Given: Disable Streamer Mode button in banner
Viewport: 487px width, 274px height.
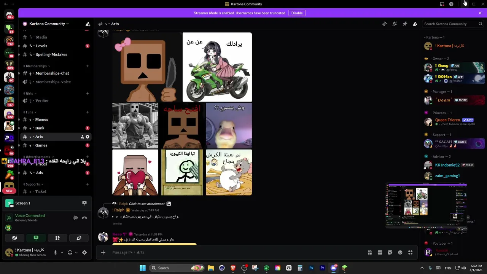Looking at the screenshot, I should click(x=297, y=13).
